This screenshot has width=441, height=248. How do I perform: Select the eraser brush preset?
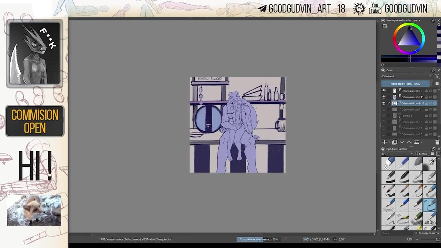click(x=389, y=163)
